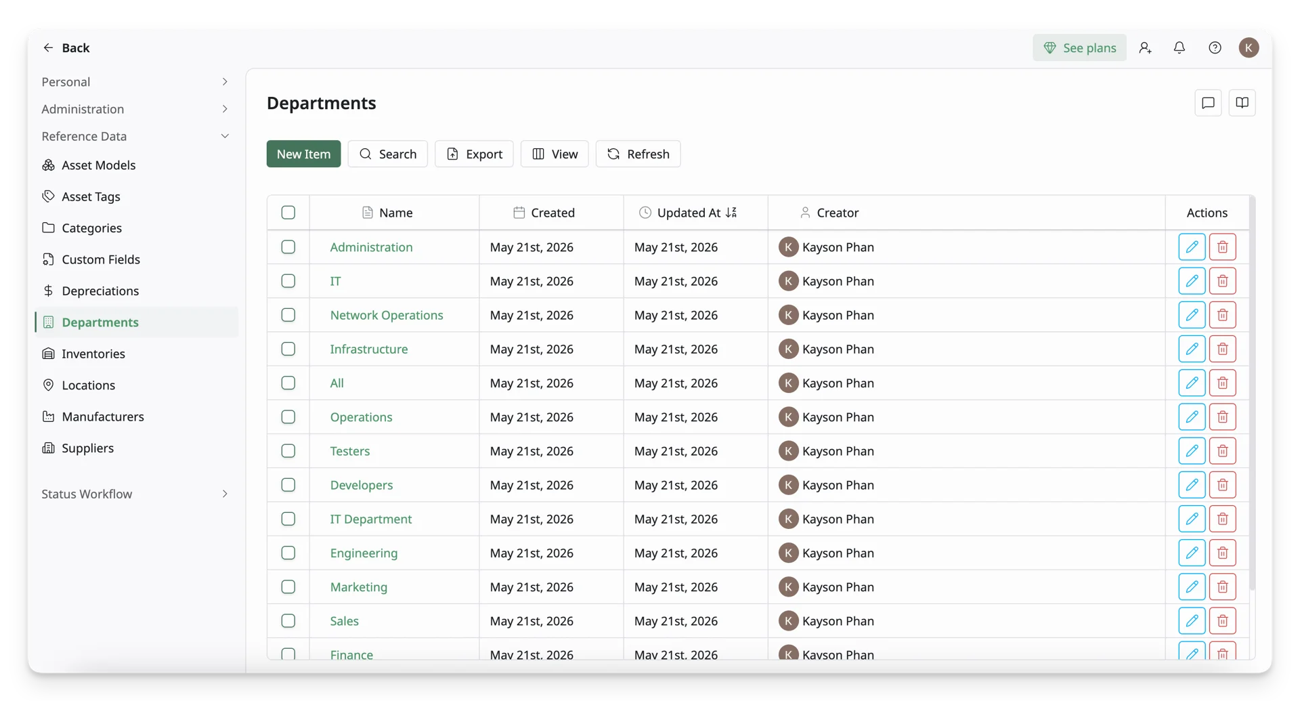Click the notifications bell icon
Screen dimensions: 1300x701
point(1179,47)
